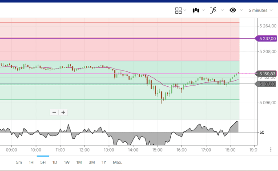Select the 1H time range

31,162
